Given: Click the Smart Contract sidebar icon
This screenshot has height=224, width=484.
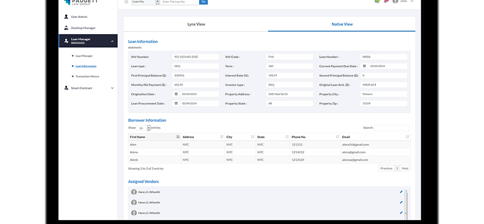Looking at the screenshot, I should [x=66, y=88].
